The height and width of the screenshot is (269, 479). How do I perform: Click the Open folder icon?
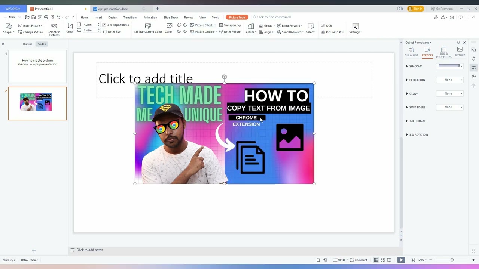27,17
